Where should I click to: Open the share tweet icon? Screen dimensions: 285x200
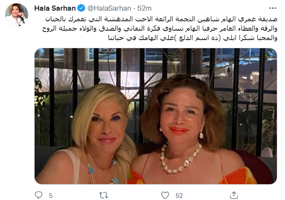pos(234,195)
